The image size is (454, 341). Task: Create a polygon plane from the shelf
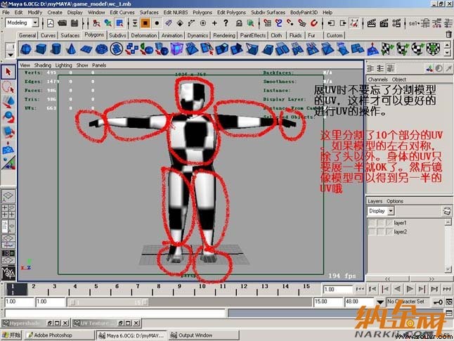point(86,49)
